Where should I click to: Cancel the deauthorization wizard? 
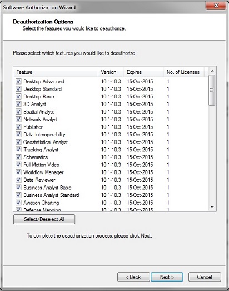pyautogui.click(x=205, y=277)
